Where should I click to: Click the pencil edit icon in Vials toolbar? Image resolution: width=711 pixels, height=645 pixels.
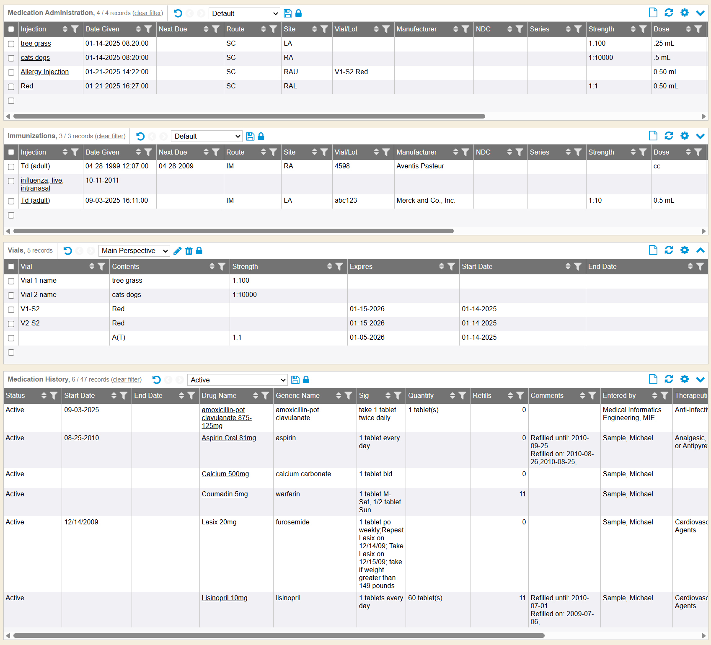[178, 251]
